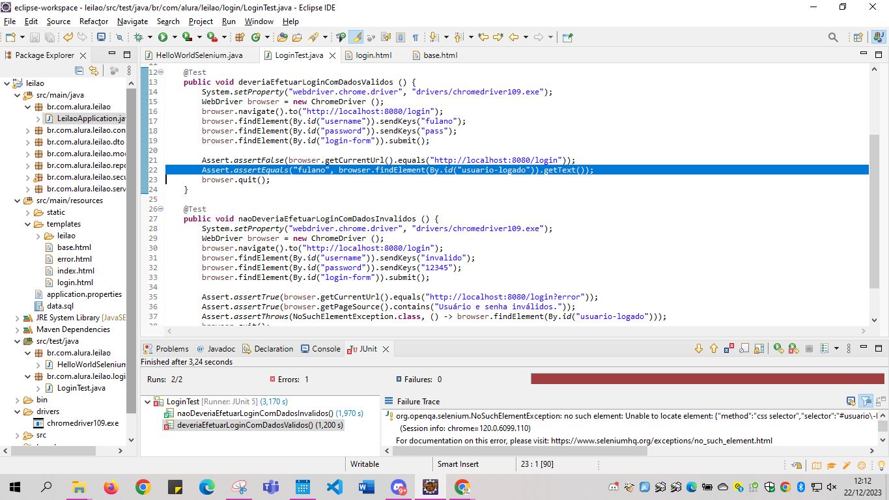The width and height of the screenshot is (889, 500).
Task: Rerun the JUnit test
Action: tap(778, 349)
